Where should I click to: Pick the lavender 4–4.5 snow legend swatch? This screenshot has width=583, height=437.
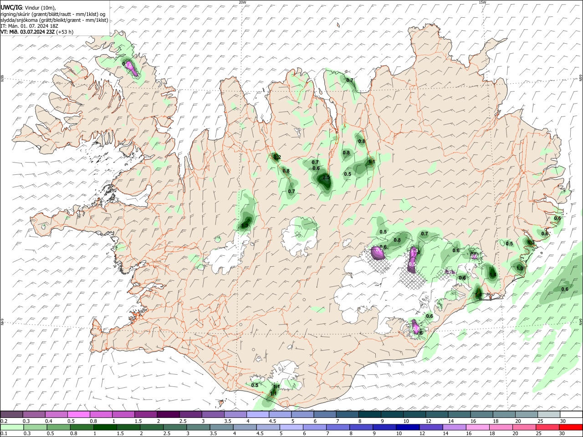[x=258, y=415]
